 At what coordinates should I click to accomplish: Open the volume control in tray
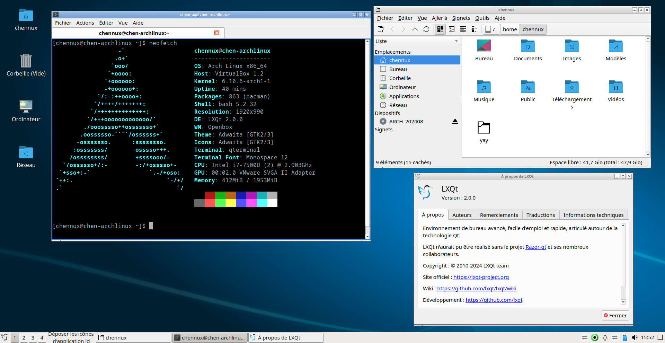coord(635,338)
